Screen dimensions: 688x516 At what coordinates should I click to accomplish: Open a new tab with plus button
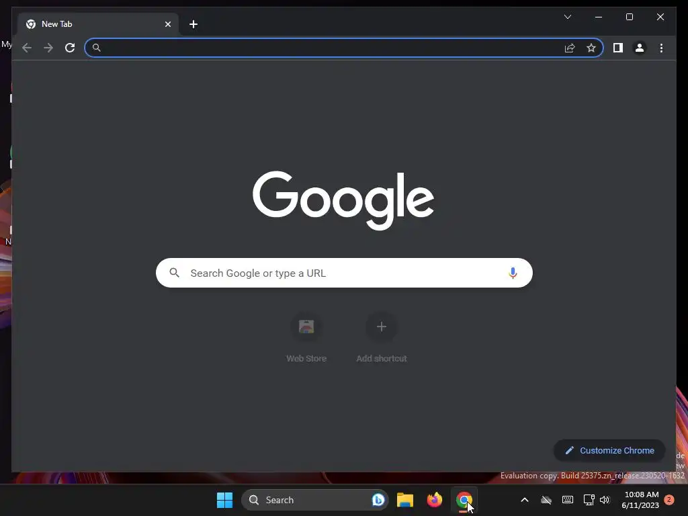point(193,24)
